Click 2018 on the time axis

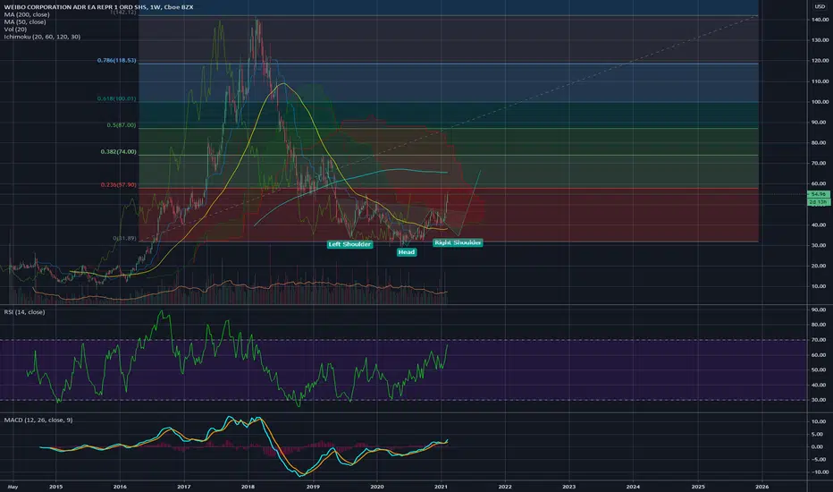tap(248, 486)
